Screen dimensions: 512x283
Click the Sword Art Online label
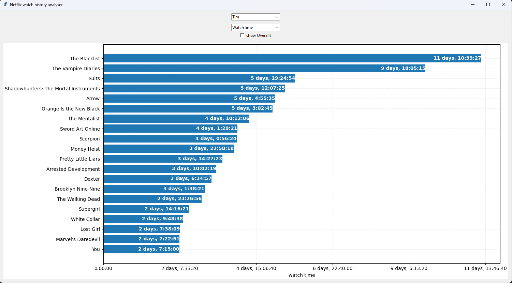(80, 129)
